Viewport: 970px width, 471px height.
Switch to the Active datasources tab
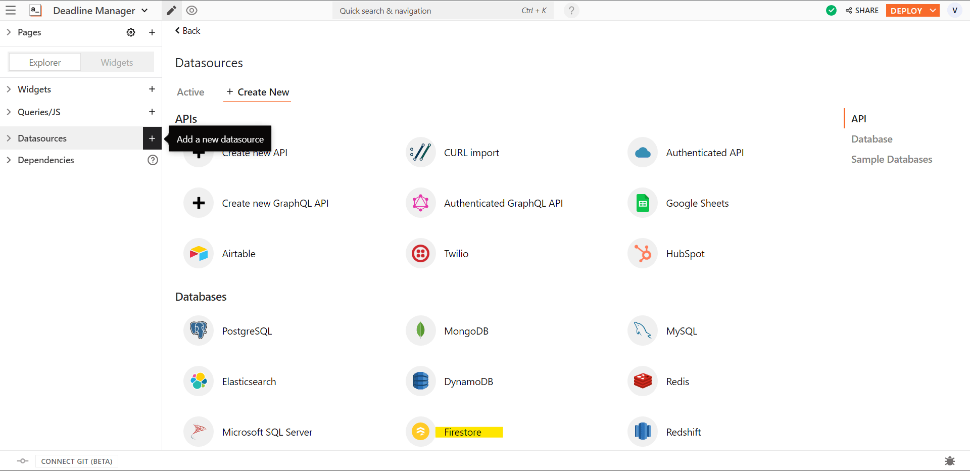pyautogui.click(x=190, y=92)
